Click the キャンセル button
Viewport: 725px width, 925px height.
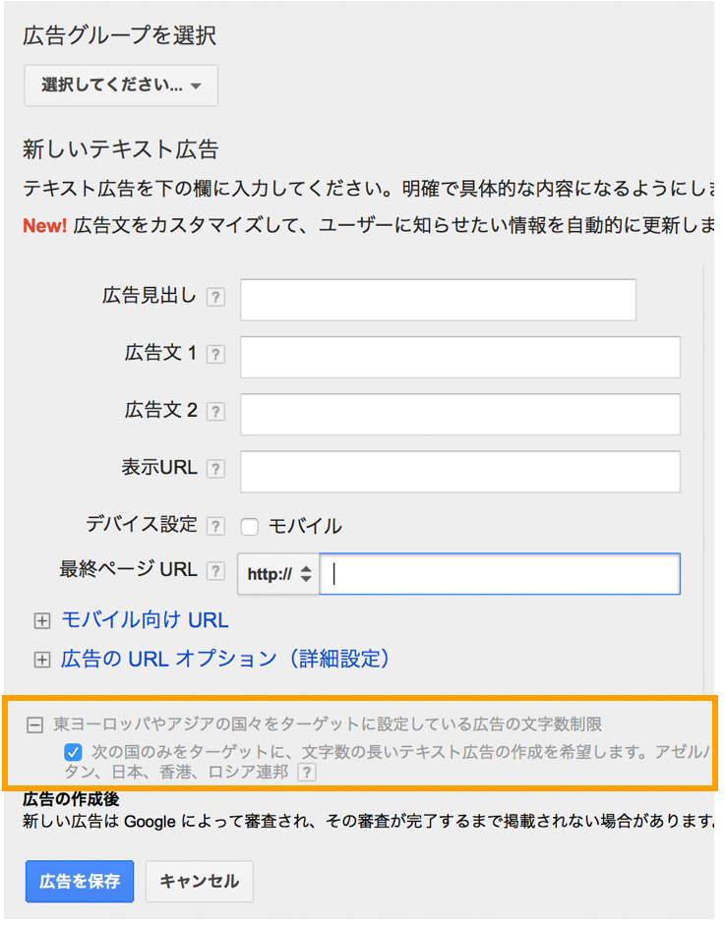[x=199, y=882]
